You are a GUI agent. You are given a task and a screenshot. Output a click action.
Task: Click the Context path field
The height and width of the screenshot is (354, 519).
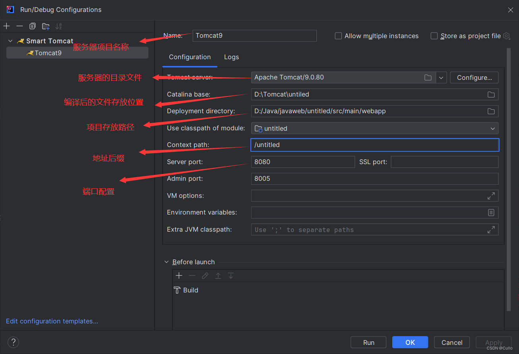pos(375,145)
